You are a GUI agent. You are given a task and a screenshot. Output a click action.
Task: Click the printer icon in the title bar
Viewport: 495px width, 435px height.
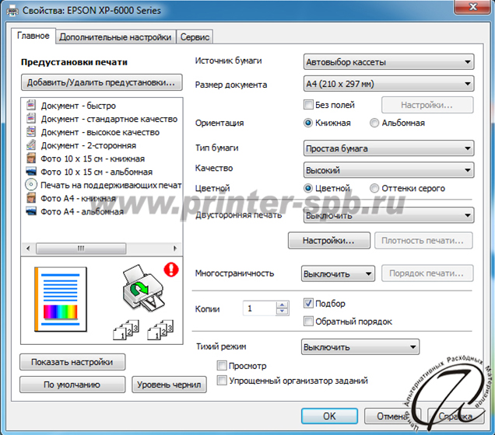pos(12,11)
